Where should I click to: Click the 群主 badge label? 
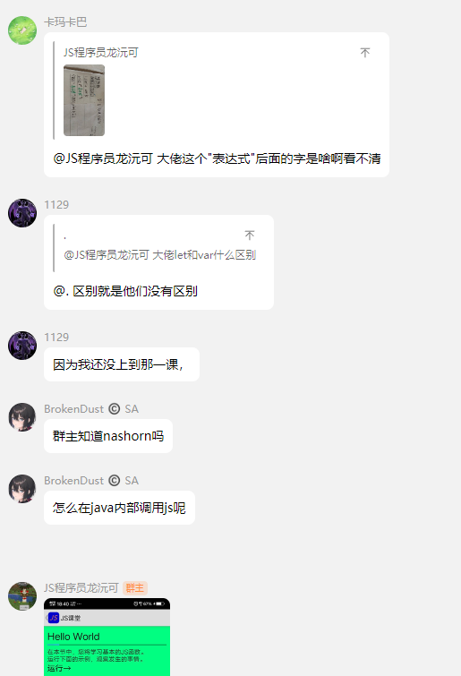(135, 588)
